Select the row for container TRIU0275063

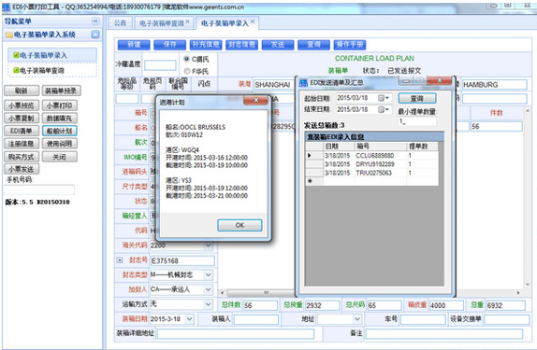tap(371, 173)
